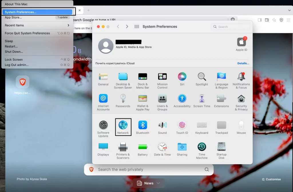293x192 pixels.
Task: Choose Restart… from the Apple menu
Action: pos(37,47)
